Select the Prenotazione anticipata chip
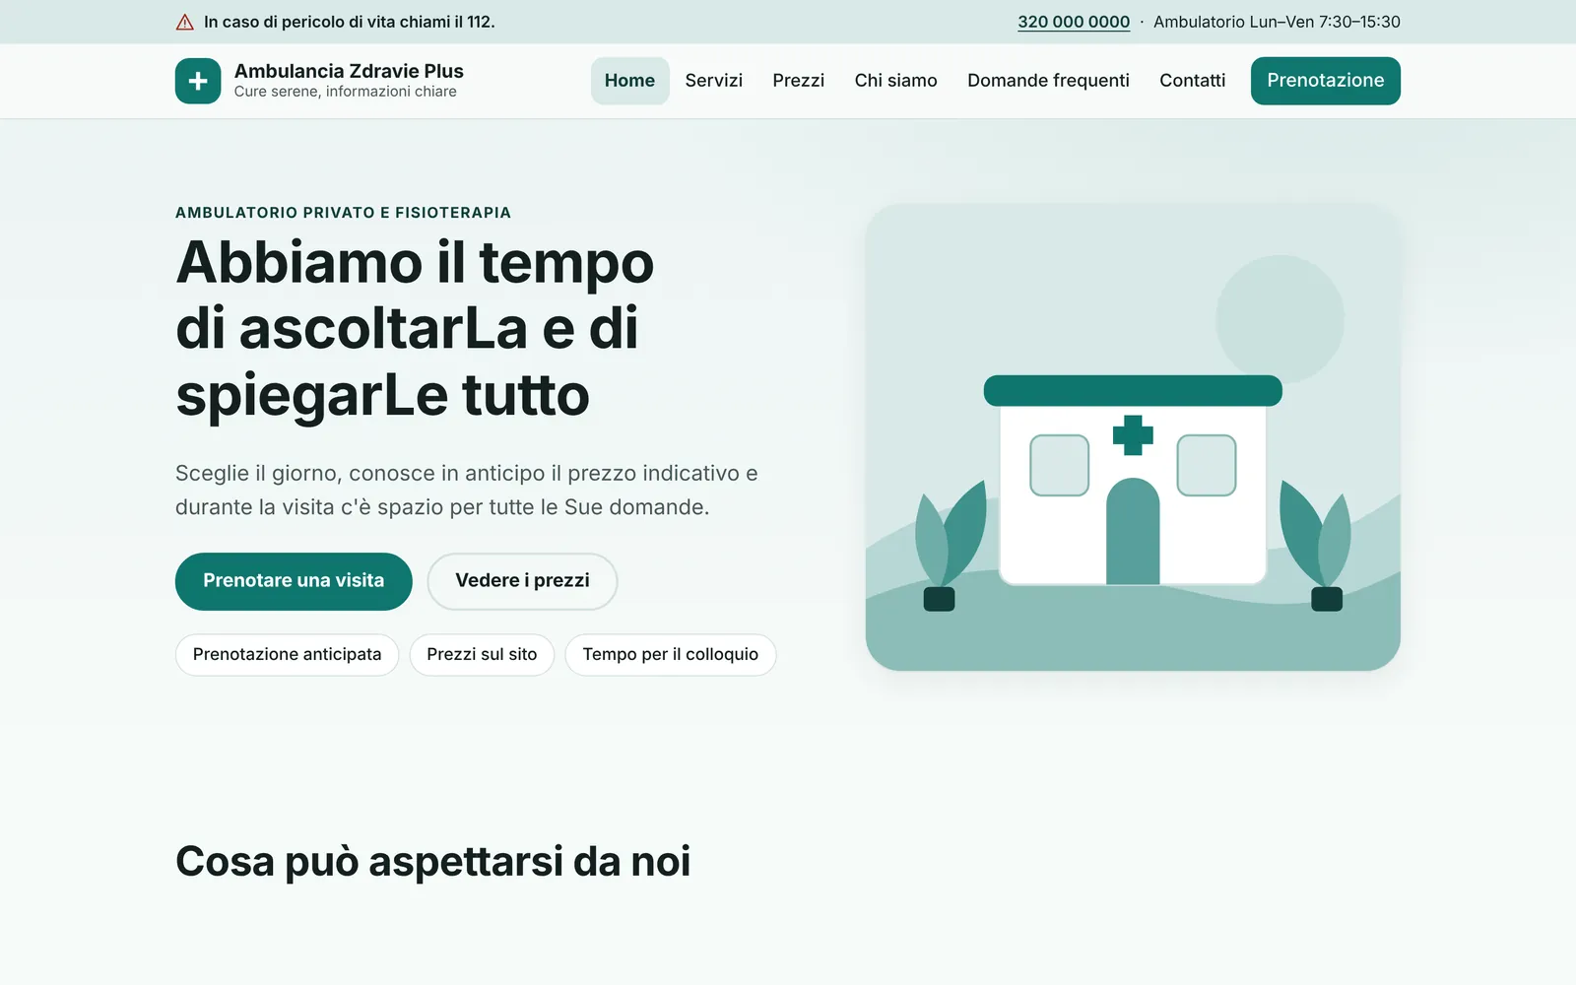This screenshot has height=985, width=1576. pyautogui.click(x=287, y=655)
